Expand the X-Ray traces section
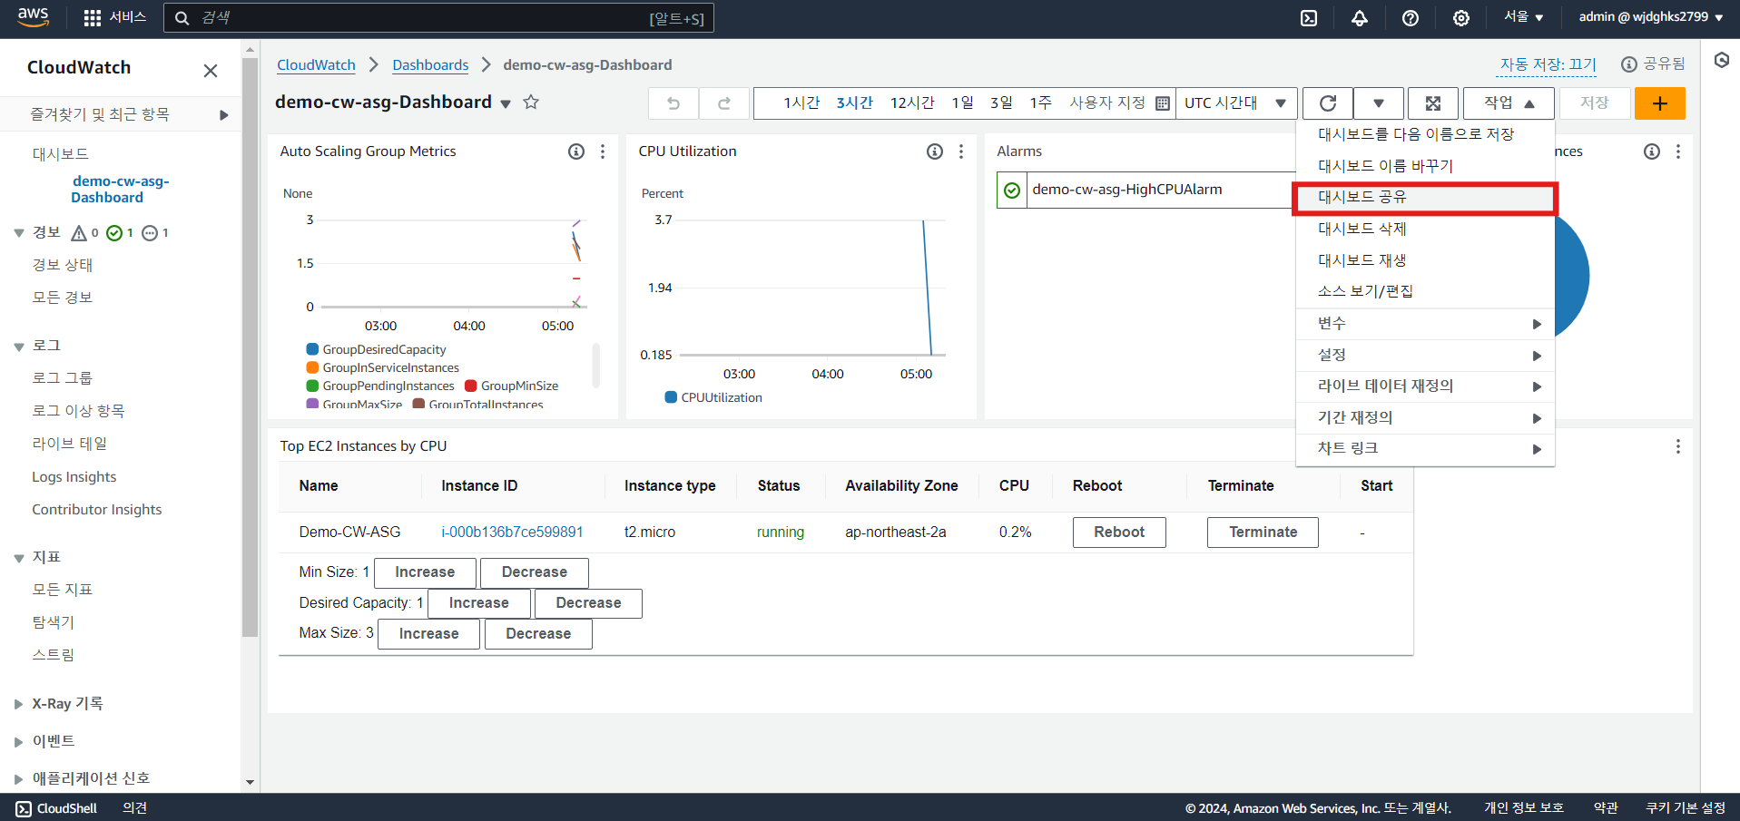This screenshot has height=821, width=1740. click(19, 704)
